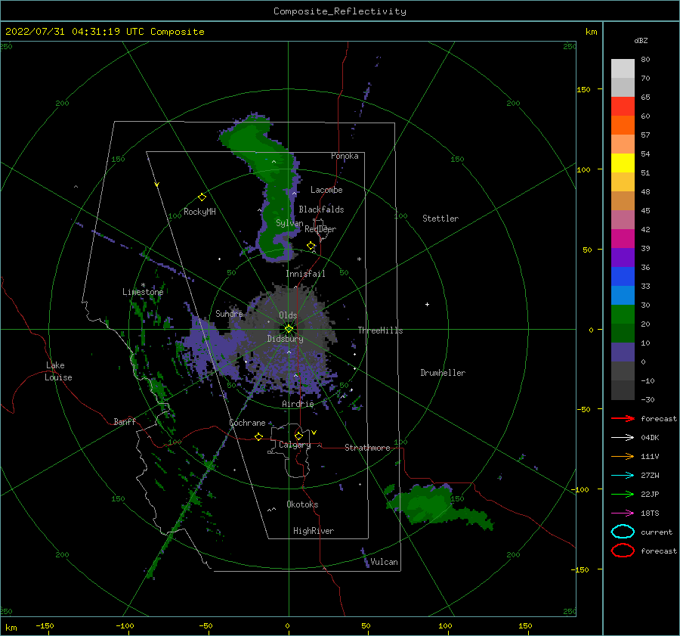Click the 51 dBZ yellow color swatch
The height and width of the screenshot is (636, 680).
(x=623, y=163)
